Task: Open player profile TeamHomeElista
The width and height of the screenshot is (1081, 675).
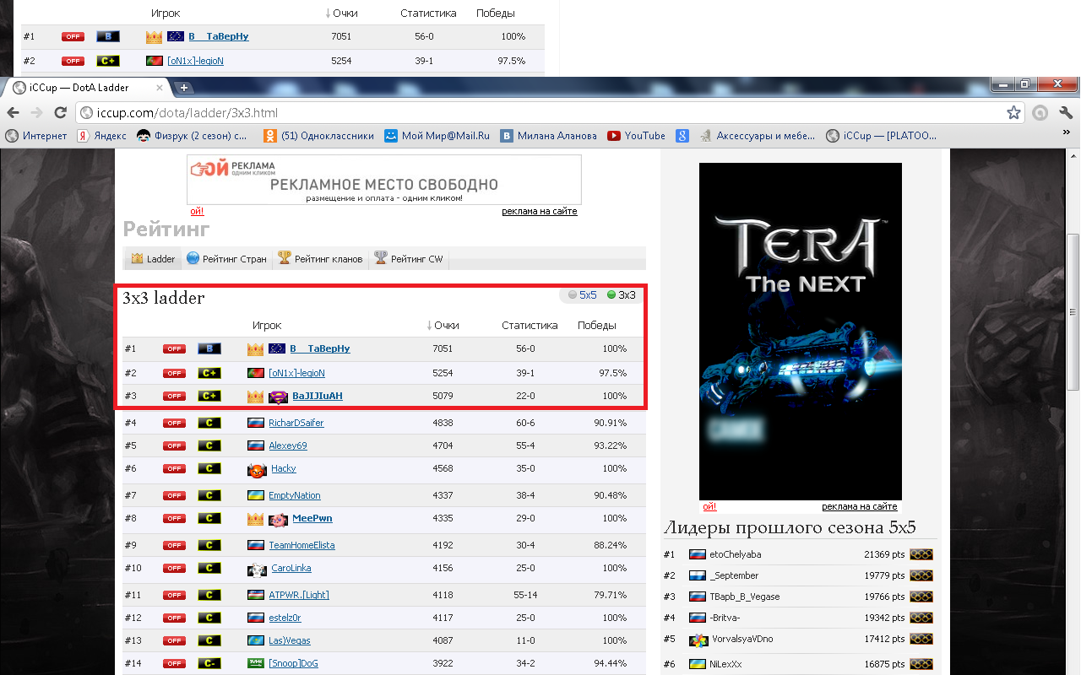Action: 301,545
